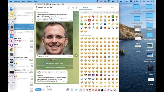Pick the fire emoji
Image resolution: width=164 pixels, height=92 pixels.
point(101,16)
